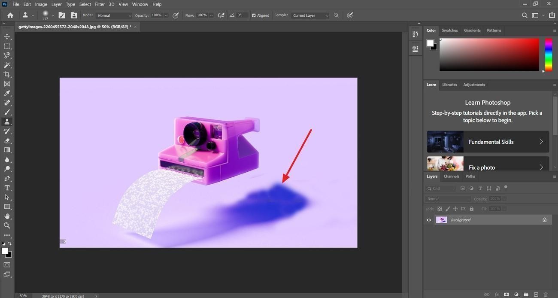Expand the Fundamental Skills tutorials
Image resolution: width=558 pixels, height=298 pixels.
click(x=488, y=142)
